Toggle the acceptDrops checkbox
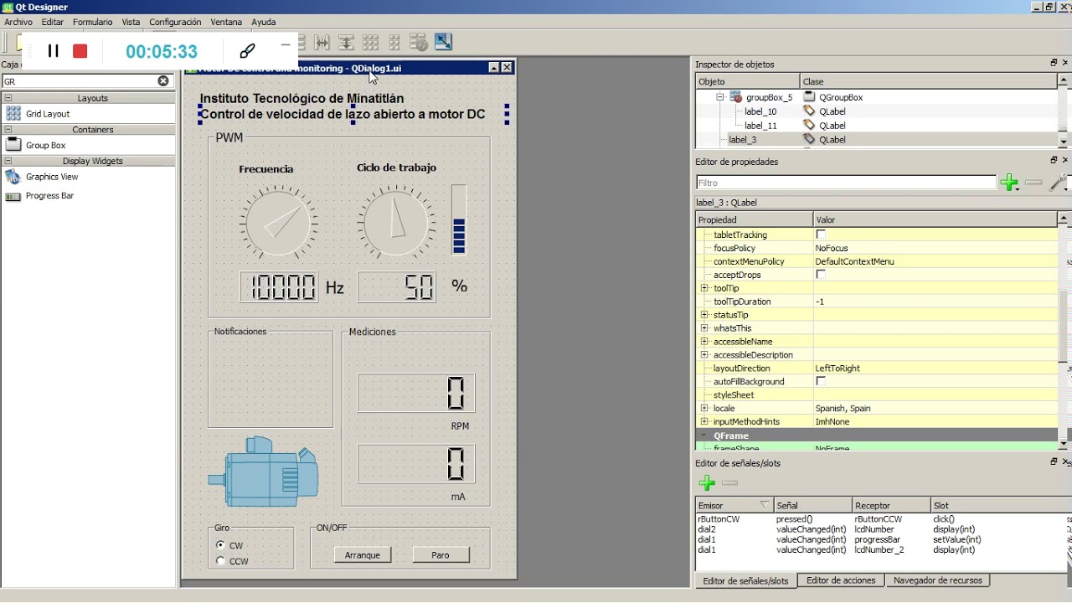1072x603 pixels. [821, 275]
